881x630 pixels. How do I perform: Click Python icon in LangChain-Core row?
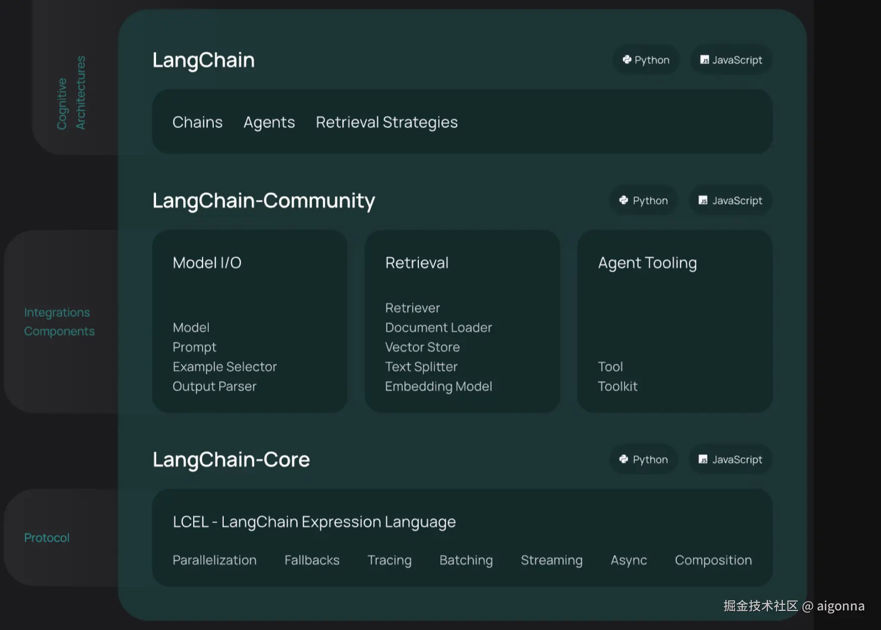pos(624,459)
